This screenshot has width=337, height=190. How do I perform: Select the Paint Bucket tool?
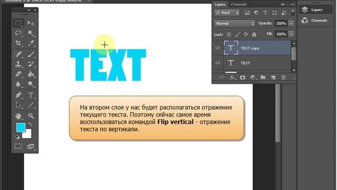click(31, 74)
